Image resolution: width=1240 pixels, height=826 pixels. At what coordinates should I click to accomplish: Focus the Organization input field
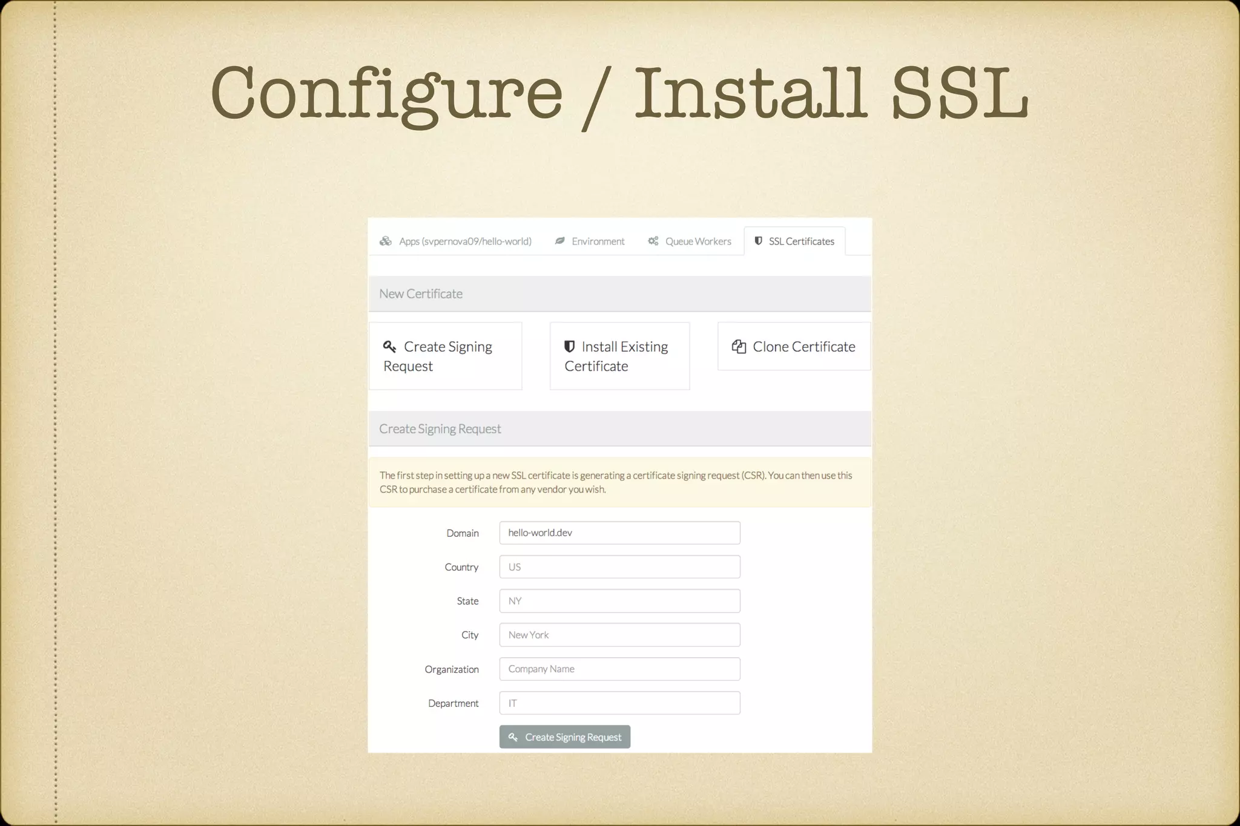click(x=619, y=669)
